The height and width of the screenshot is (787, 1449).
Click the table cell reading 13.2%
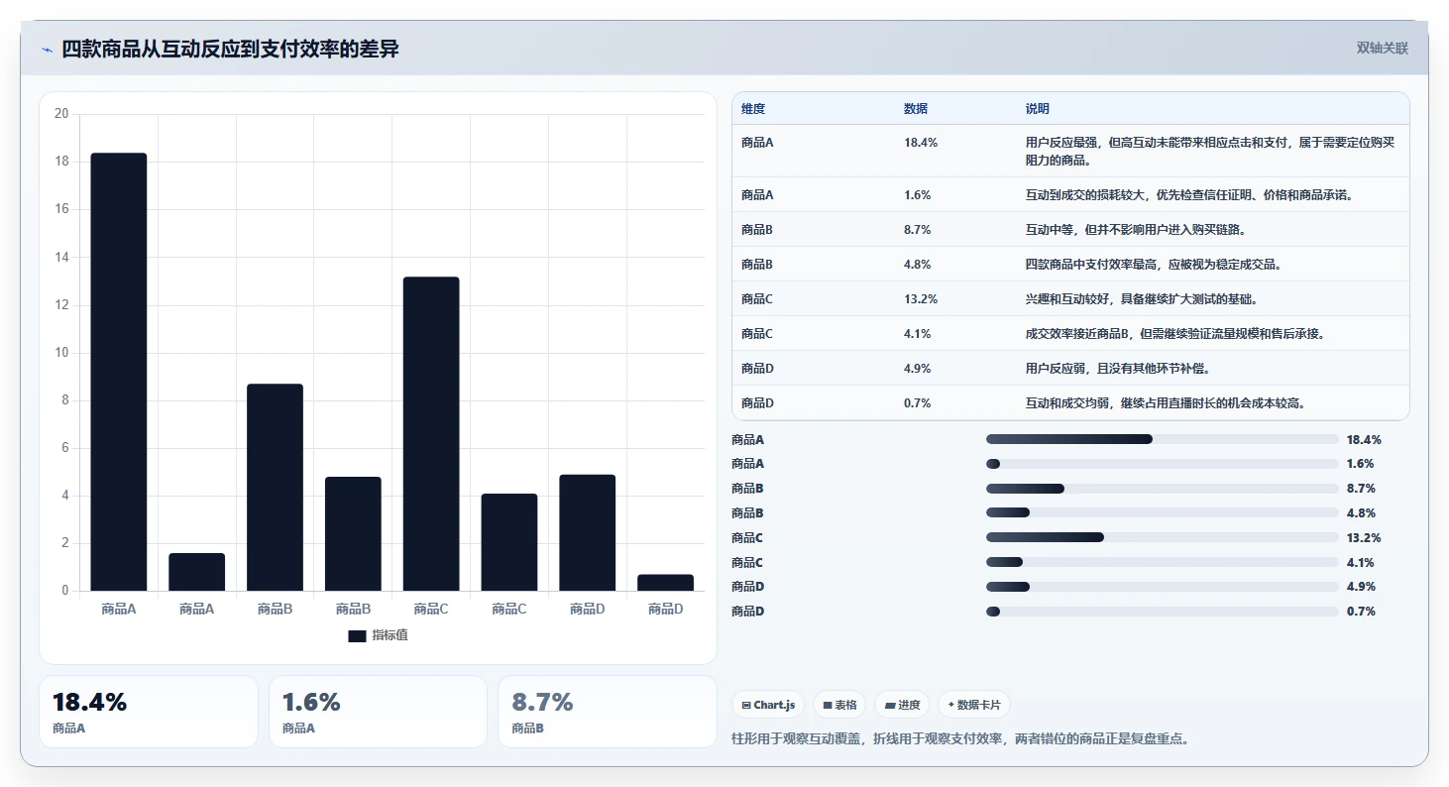921,299
